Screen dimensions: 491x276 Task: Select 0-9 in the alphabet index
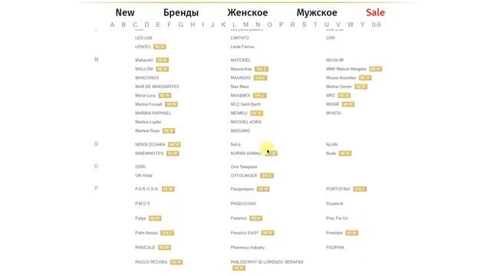pos(376,25)
